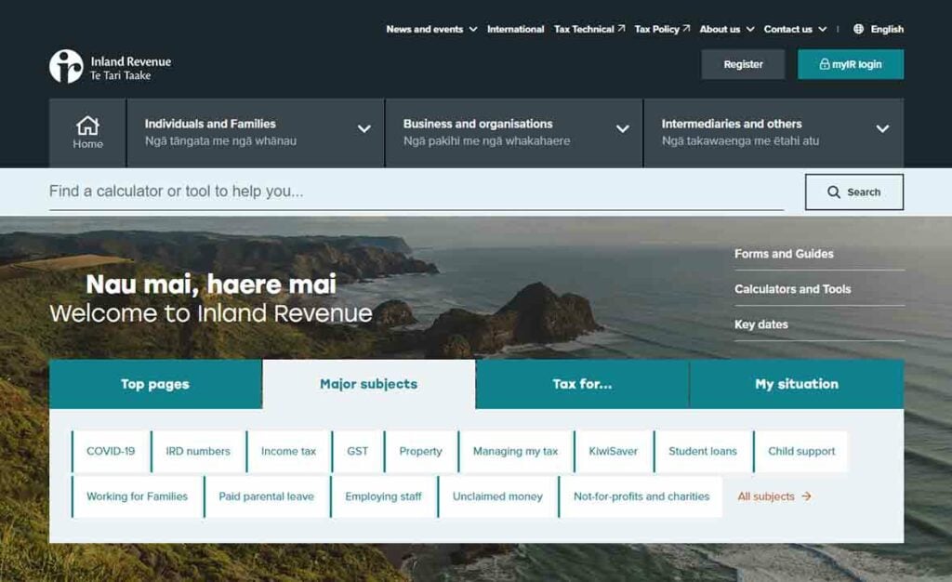Click the Search button

[x=854, y=192]
